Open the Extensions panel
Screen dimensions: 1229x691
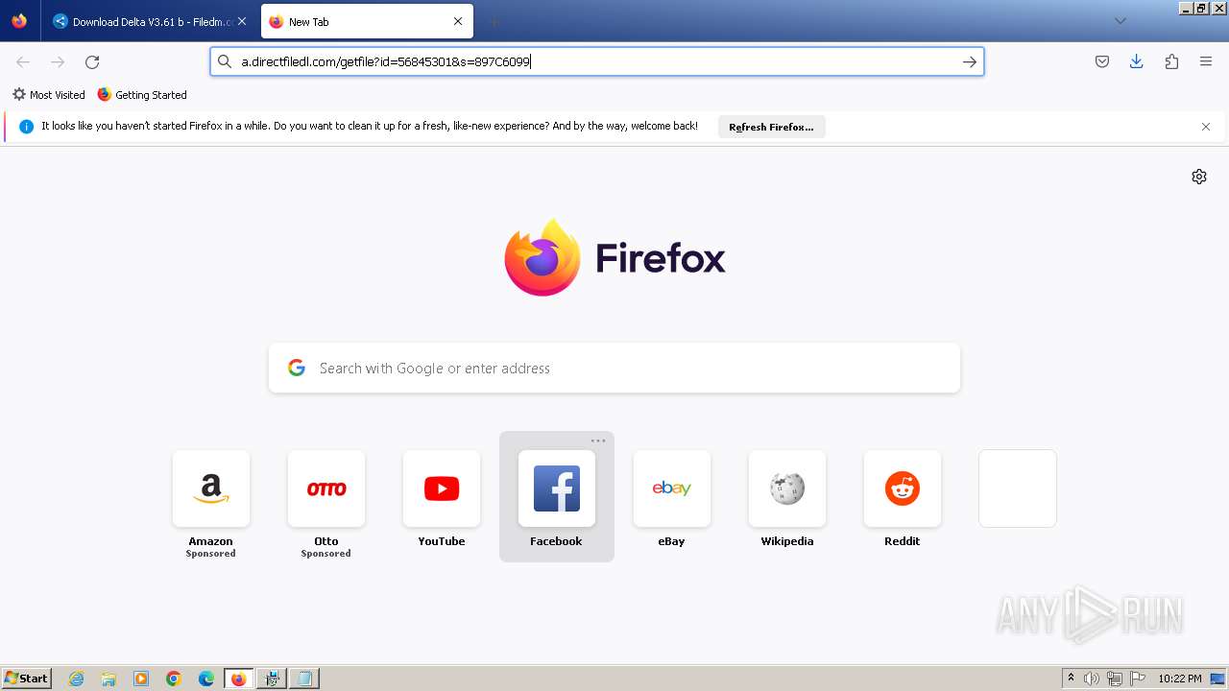(x=1171, y=61)
